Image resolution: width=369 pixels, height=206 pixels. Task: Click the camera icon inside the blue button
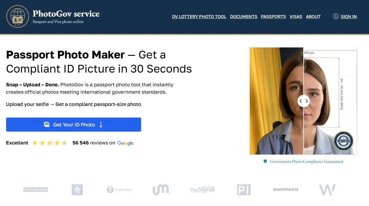[x=47, y=124]
